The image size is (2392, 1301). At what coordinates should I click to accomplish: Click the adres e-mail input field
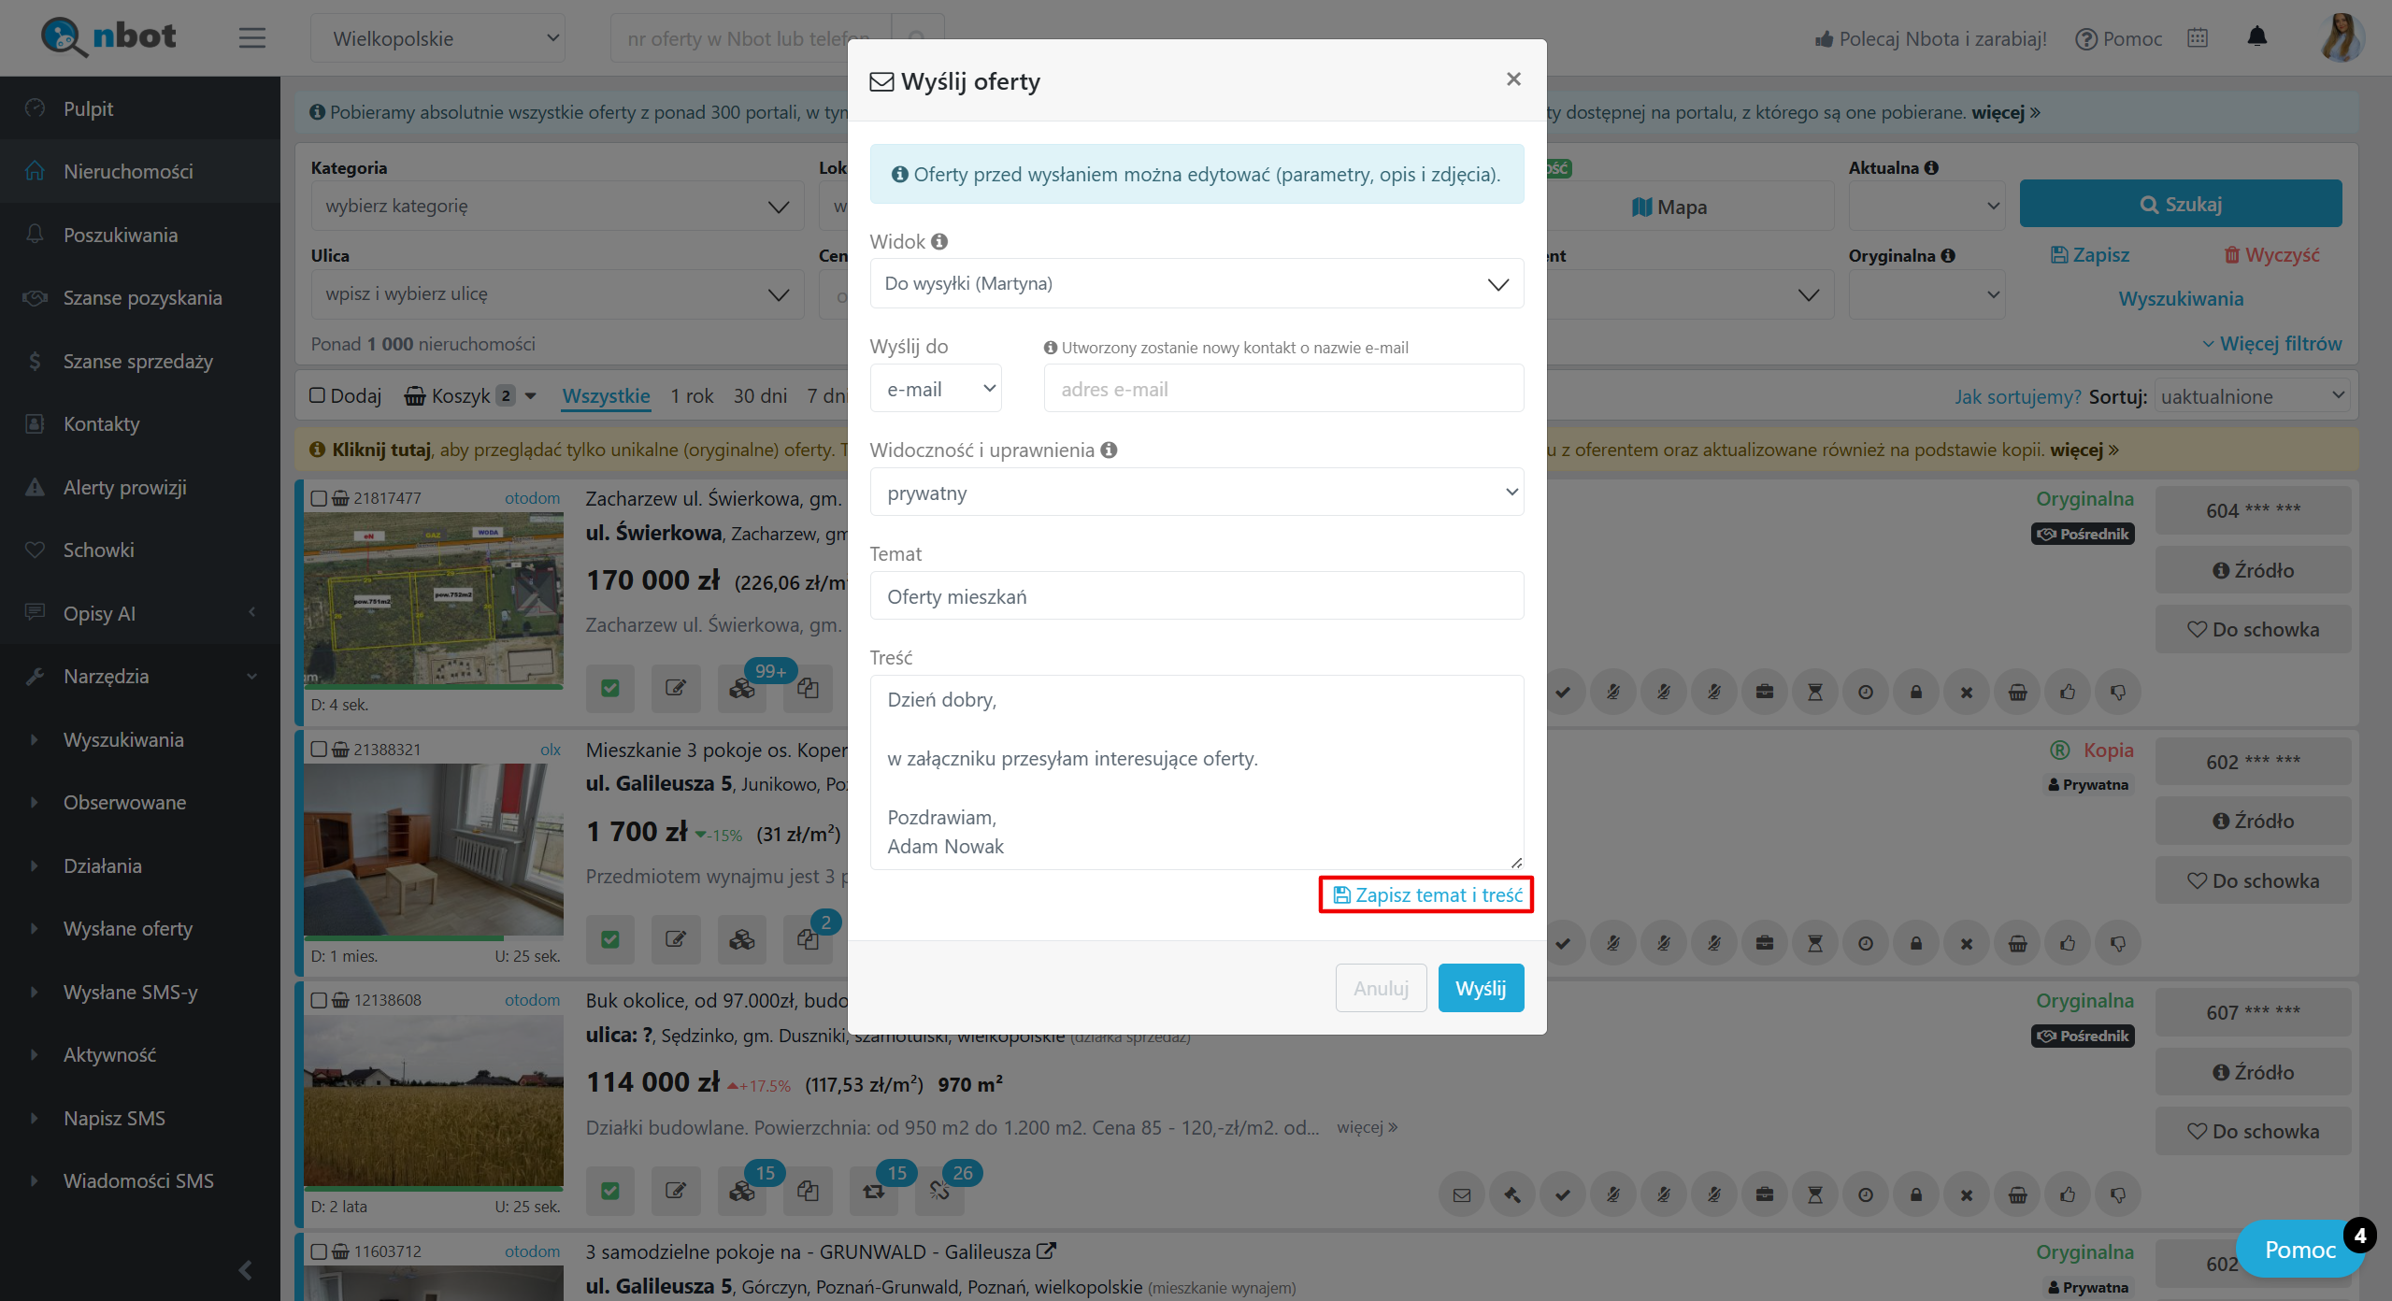1282,389
